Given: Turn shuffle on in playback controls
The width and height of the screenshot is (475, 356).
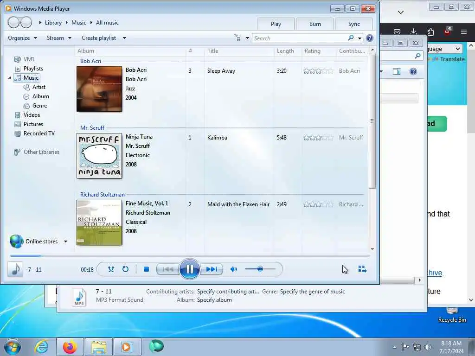Looking at the screenshot, I should (111, 269).
